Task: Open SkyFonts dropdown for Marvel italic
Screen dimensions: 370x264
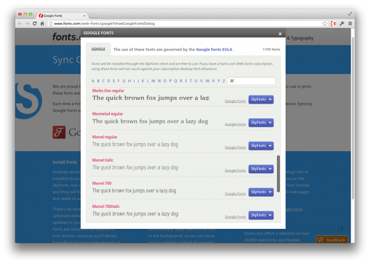Action: [x=261, y=168]
